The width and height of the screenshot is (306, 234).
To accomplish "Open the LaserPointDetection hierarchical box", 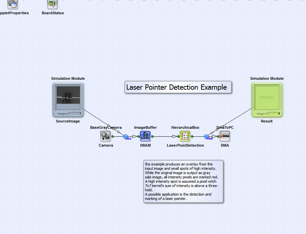I will [185, 136].
